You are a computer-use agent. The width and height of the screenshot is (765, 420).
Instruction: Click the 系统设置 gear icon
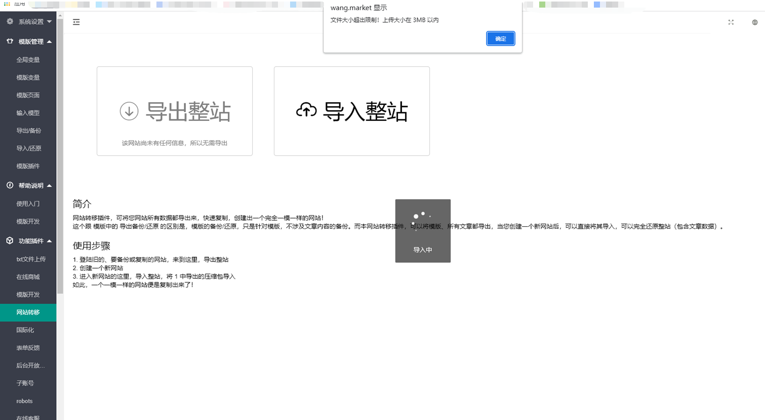pos(10,21)
